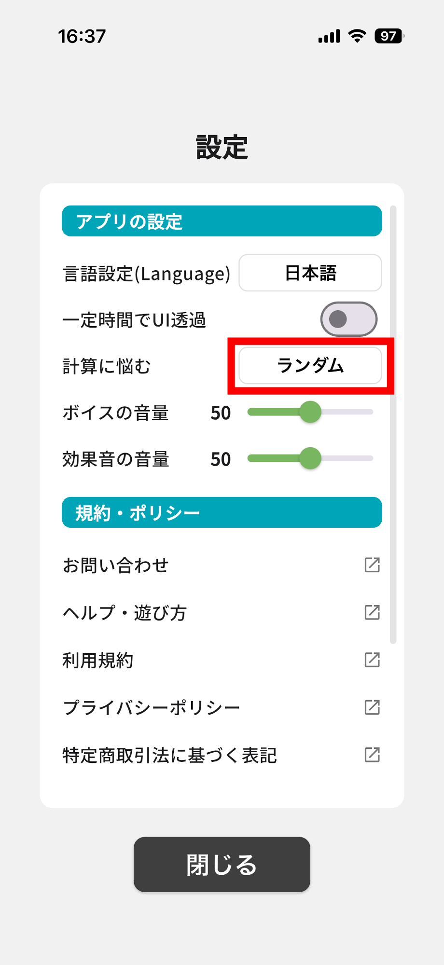
Task: Select the アプリの設定 section header
Action: 222,221
